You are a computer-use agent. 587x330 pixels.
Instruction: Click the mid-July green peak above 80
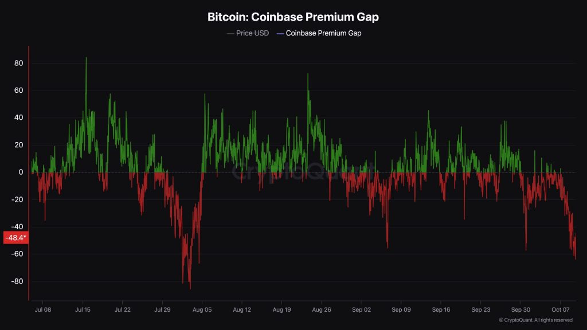pos(86,58)
